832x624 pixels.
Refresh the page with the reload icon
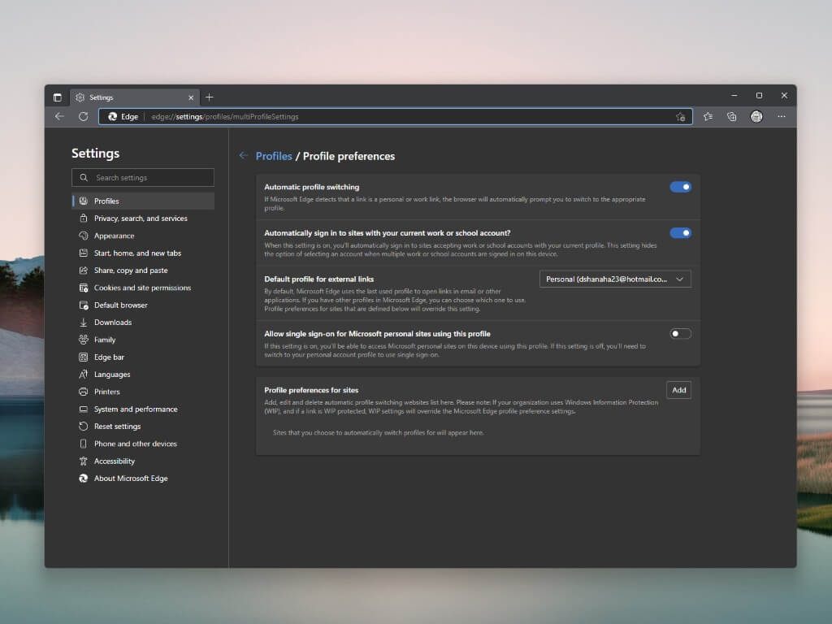[x=84, y=116]
